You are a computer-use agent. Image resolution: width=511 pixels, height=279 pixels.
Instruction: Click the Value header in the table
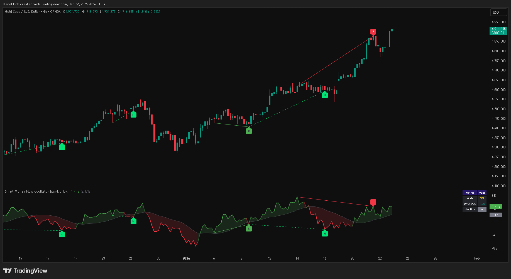482,193
